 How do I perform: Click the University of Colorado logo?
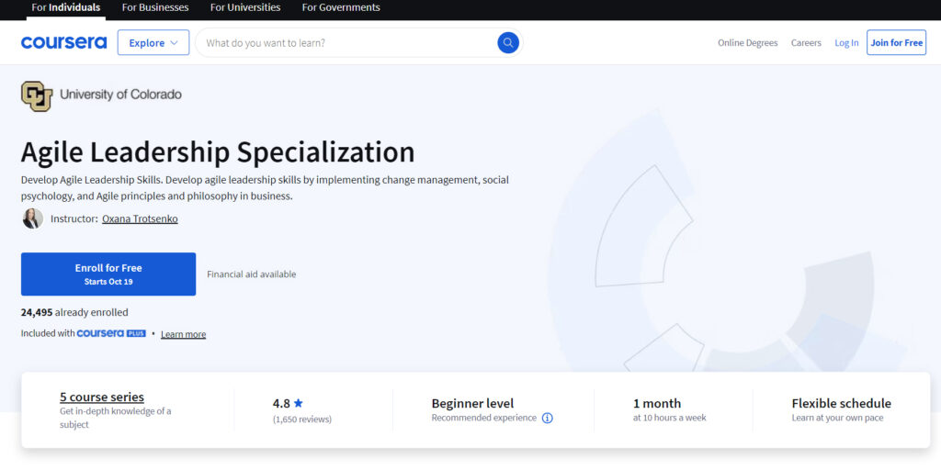pyautogui.click(x=37, y=95)
